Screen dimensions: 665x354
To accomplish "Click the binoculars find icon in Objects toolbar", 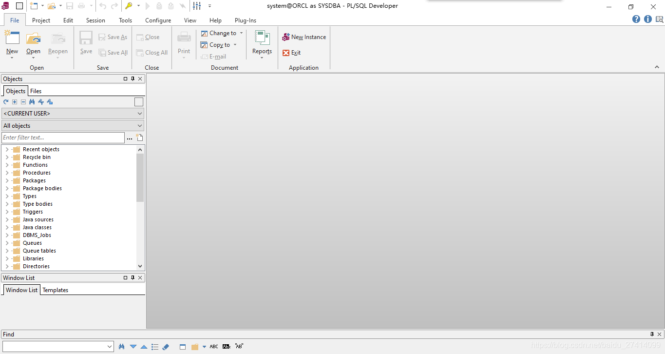I will coord(32,102).
